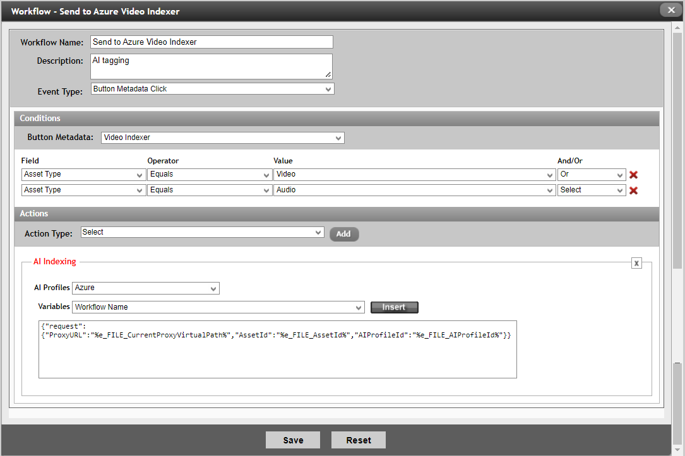Click the red AI Indexing label
The image size is (685, 456).
pyautogui.click(x=54, y=261)
